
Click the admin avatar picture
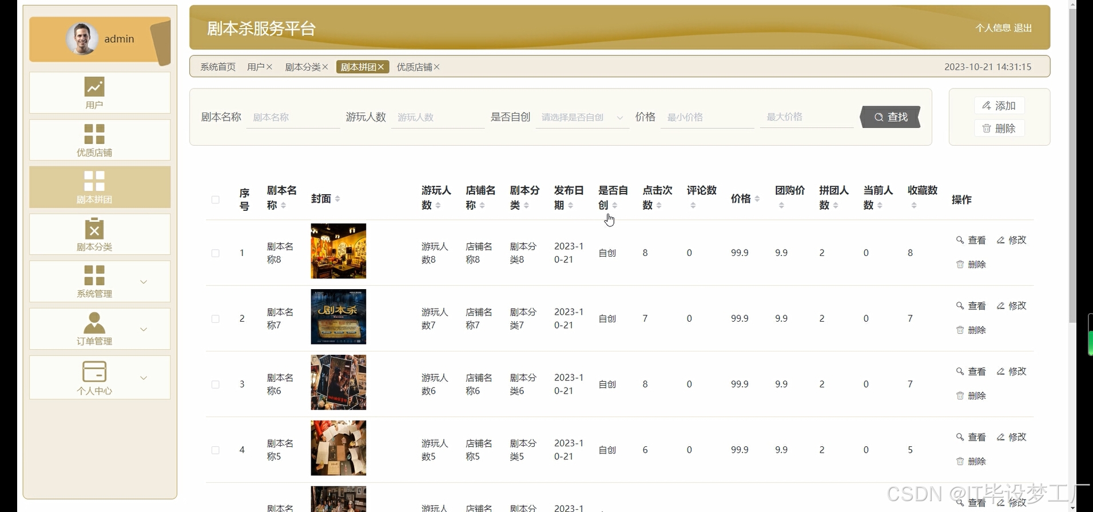81,39
